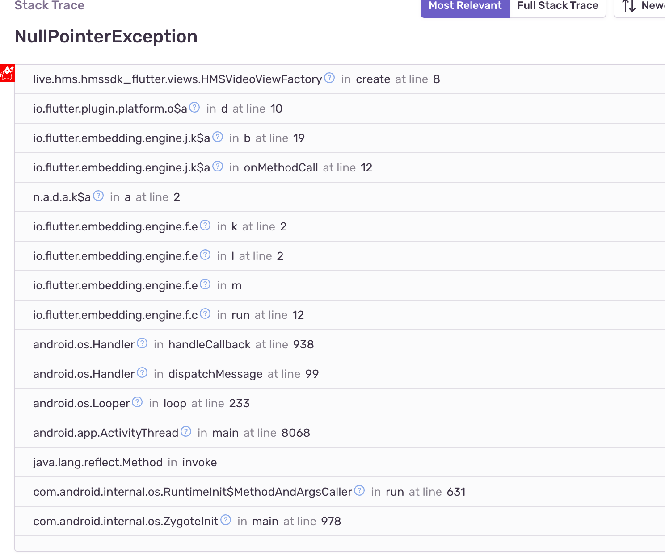This screenshot has height=560, width=665.
Task: Select the Most Relevant tab
Action: tap(464, 6)
